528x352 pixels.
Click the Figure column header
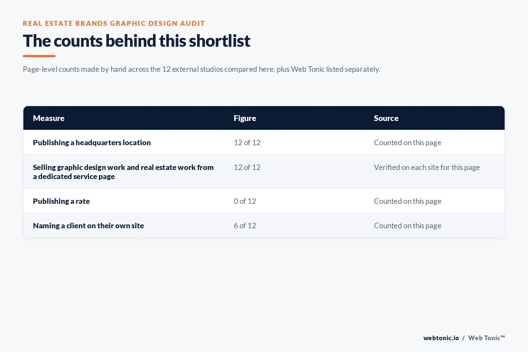[x=245, y=118]
